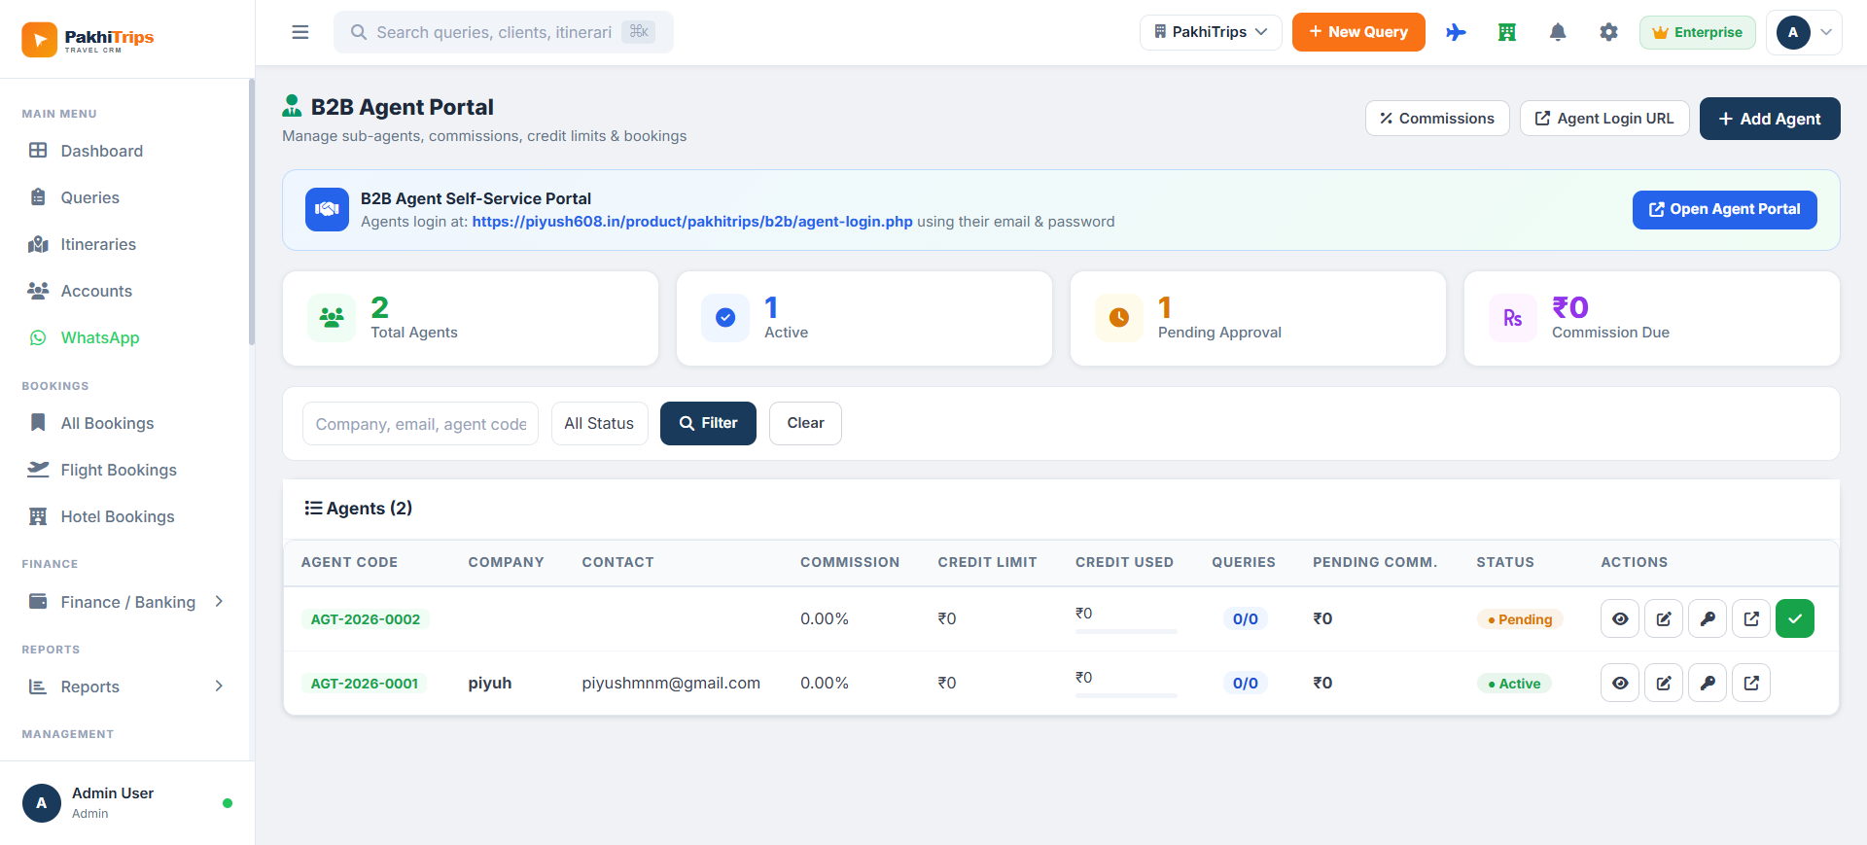This screenshot has width=1867, height=845.
Task: Click the Add Agent button
Action: point(1770,119)
